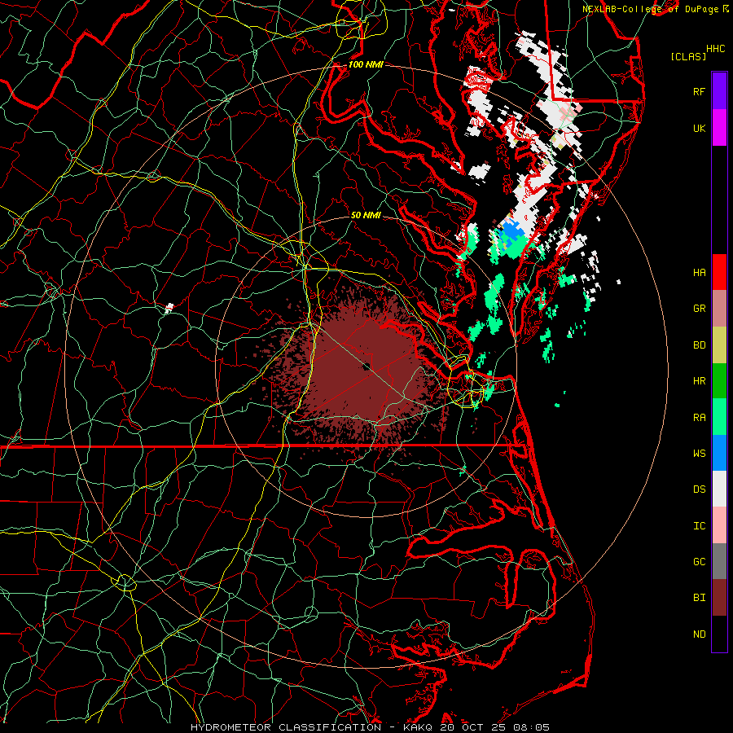Click the GC ground clutter gray swatch

(719, 561)
